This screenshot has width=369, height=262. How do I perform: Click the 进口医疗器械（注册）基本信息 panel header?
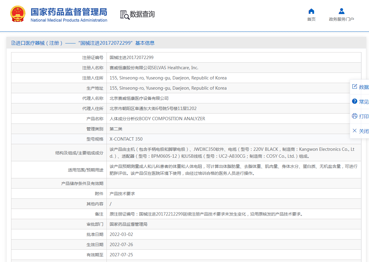pyautogui.click(x=186, y=43)
